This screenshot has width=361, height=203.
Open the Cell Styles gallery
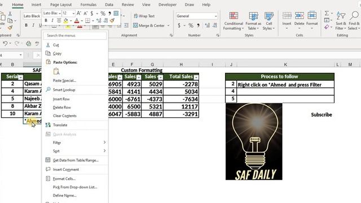(x=268, y=21)
